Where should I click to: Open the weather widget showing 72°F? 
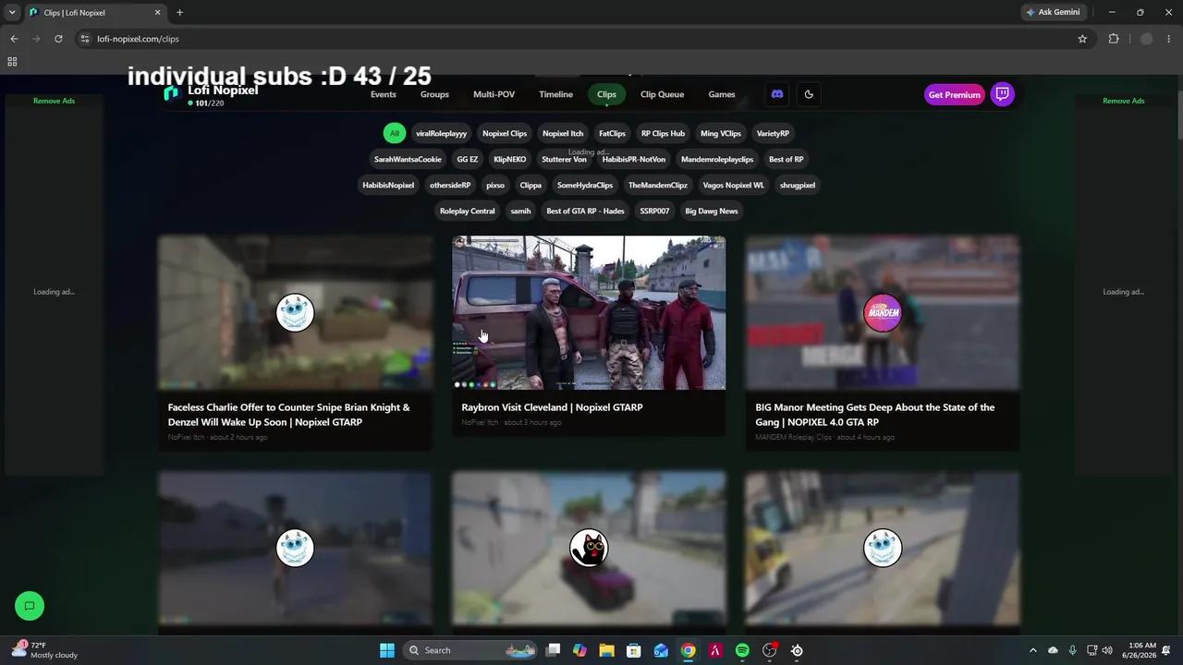44,650
